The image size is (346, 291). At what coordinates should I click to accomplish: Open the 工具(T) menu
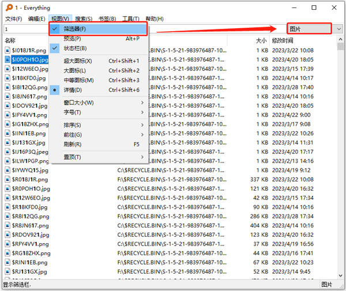click(x=131, y=19)
